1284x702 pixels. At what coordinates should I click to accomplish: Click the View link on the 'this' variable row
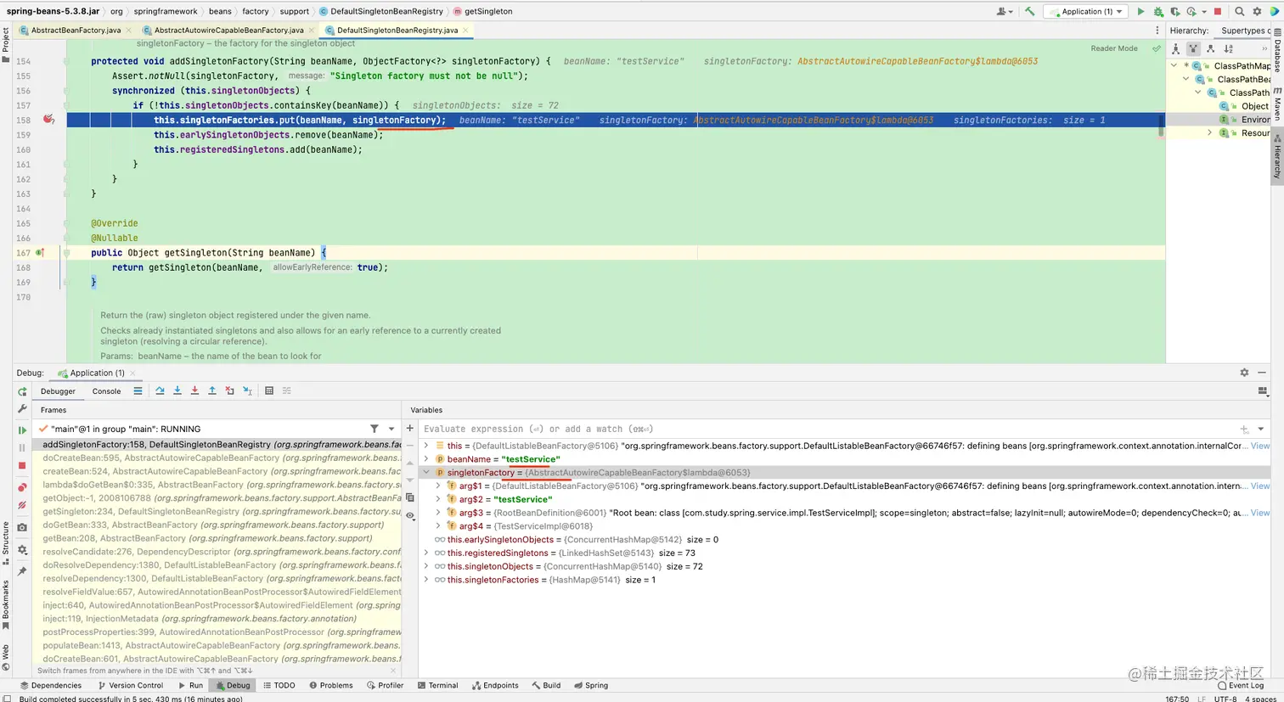1260,446
